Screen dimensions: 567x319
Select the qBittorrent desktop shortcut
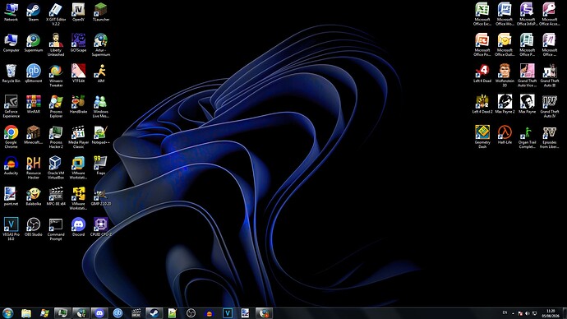pos(33,74)
